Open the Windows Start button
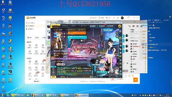Viewport: 172px width, 97px height. [x=2, y=95]
